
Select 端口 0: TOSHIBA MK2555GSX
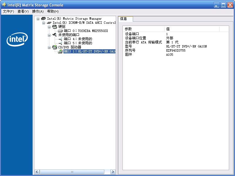coord(86,31)
